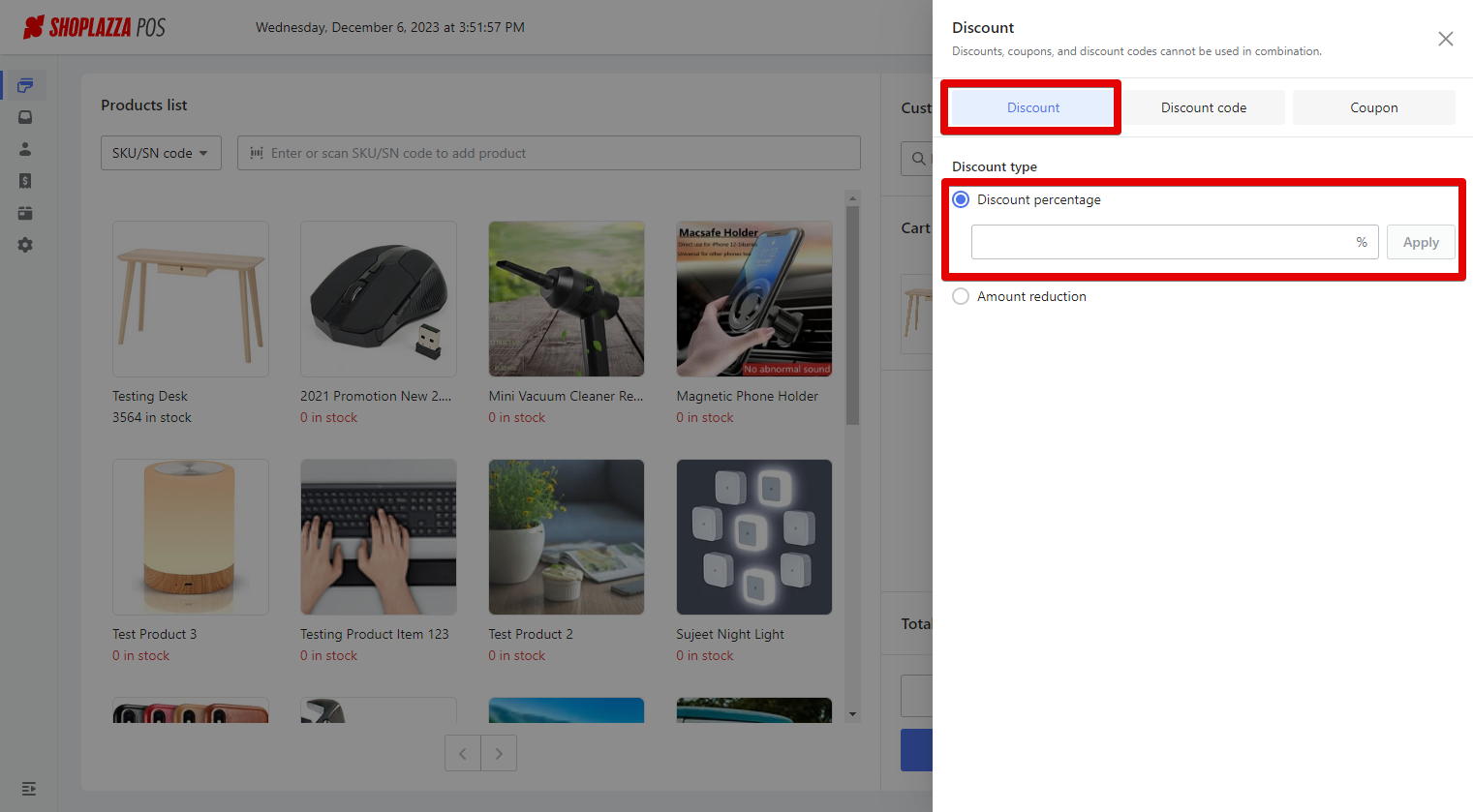The height and width of the screenshot is (812, 1473).
Task: Click the "Testing Desk" product name
Action: 150,396
